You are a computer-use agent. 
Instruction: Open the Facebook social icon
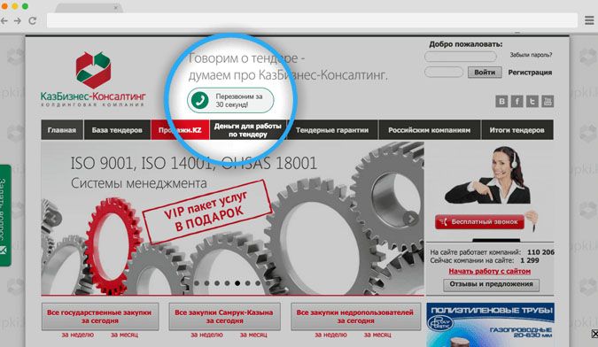coord(516,101)
